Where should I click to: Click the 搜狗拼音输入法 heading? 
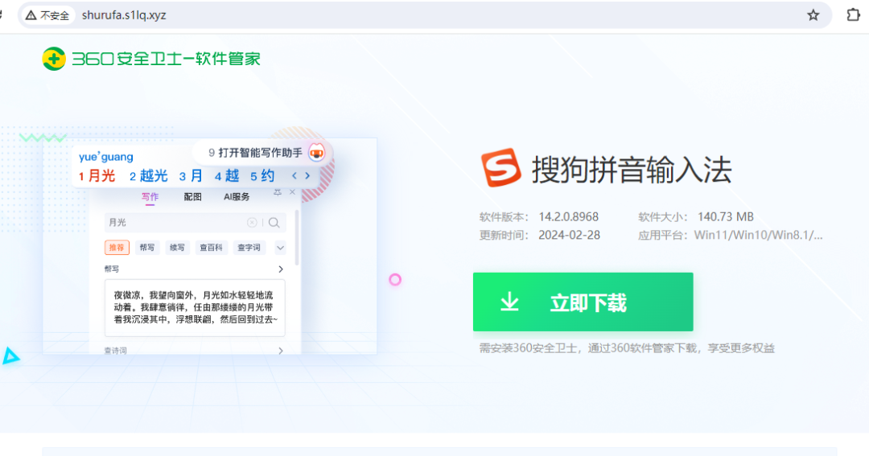coord(632,170)
